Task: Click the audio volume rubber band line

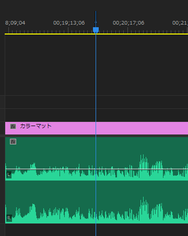Action: pos(97,169)
